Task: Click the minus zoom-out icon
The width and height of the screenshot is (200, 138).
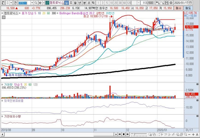Action: click(189, 135)
